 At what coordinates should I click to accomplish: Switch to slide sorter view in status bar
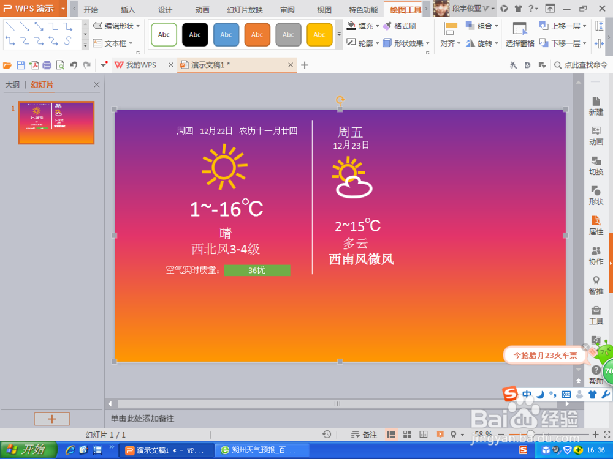[x=407, y=434]
